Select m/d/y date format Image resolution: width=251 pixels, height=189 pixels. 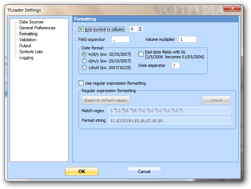(x=84, y=54)
